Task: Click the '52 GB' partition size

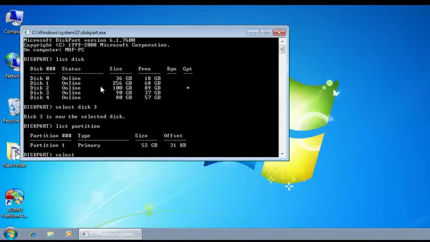Action: [x=150, y=145]
